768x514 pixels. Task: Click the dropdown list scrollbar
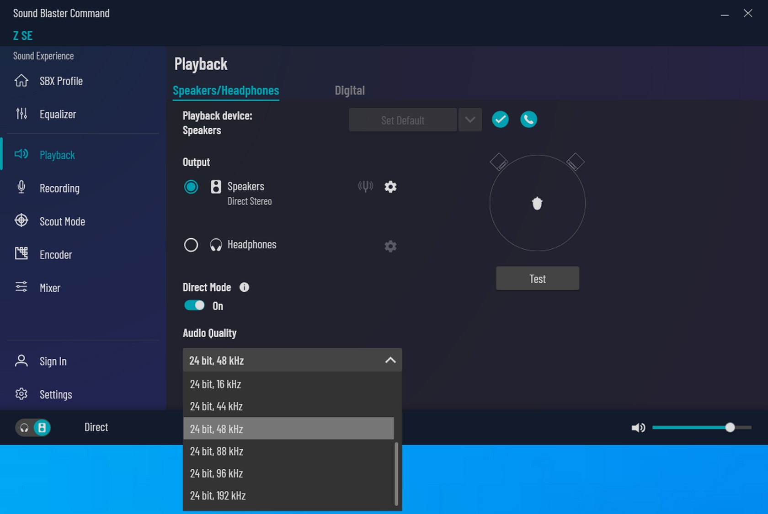click(396, 474)
